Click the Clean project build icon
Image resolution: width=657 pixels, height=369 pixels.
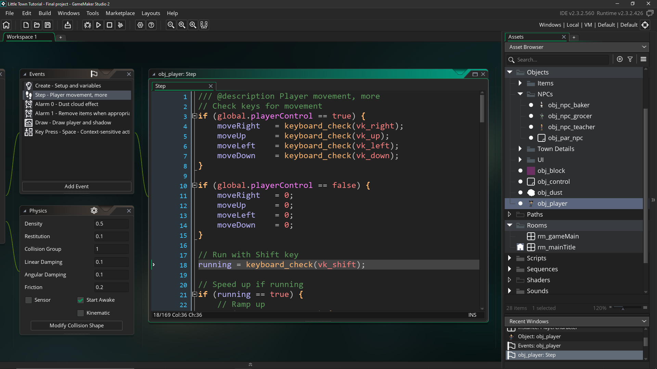tap(120, 25)
